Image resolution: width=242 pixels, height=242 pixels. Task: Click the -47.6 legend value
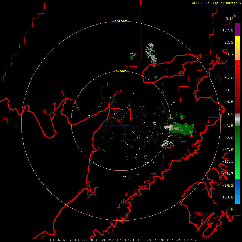[x=228, y=150]
